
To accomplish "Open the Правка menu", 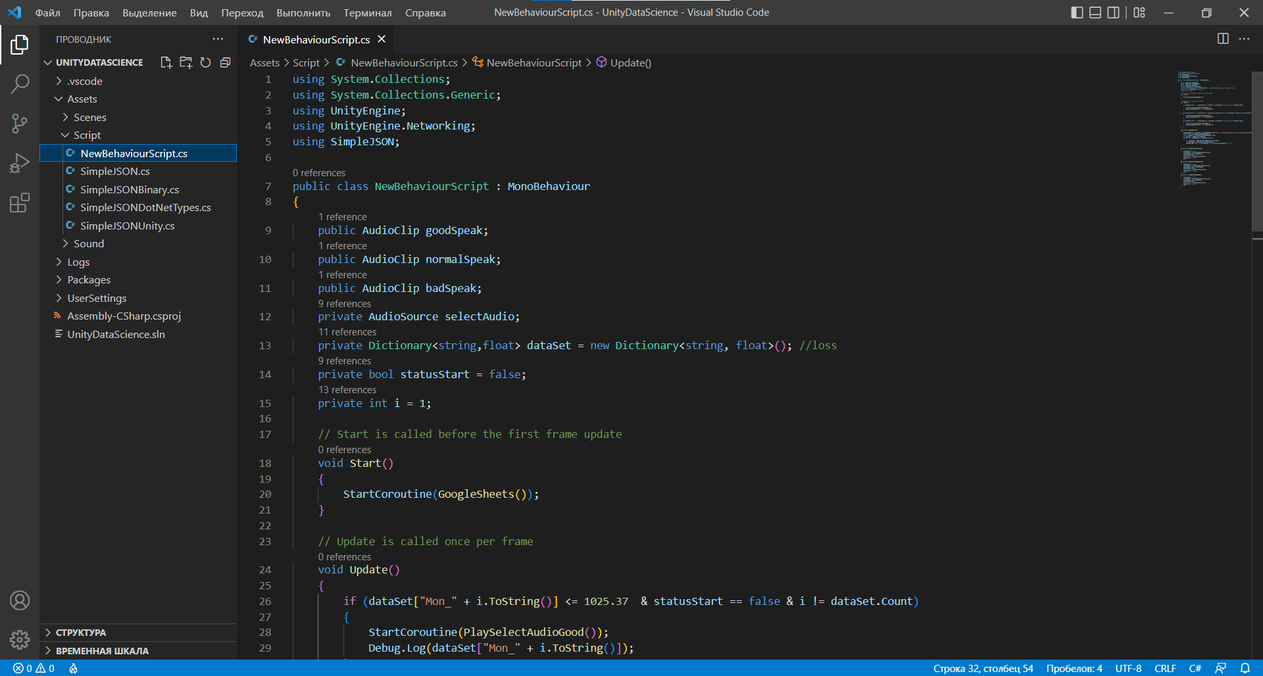I will 91,12.
